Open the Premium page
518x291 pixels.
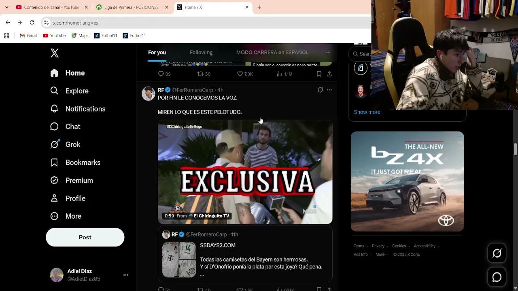coord(72,180)
